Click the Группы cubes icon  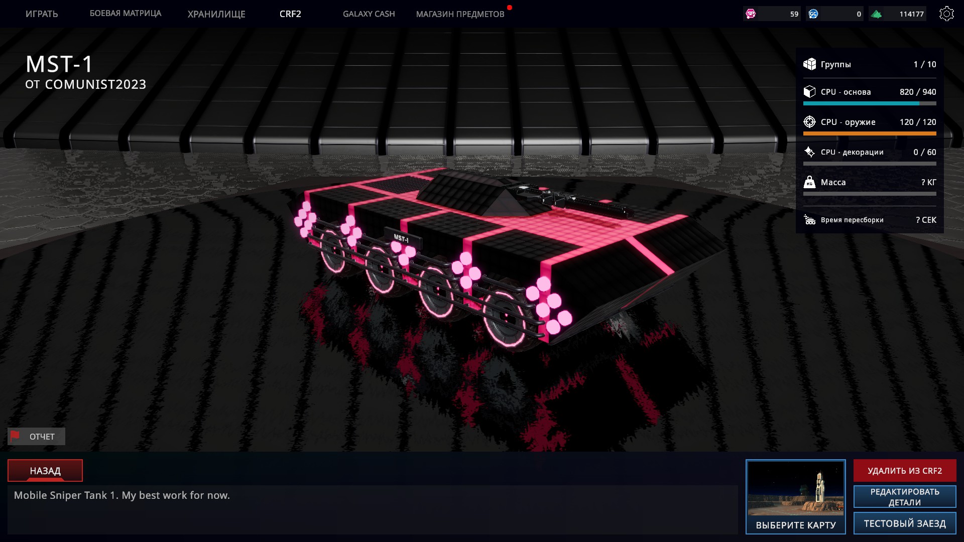pyautogui.click(x=809, y=64)
